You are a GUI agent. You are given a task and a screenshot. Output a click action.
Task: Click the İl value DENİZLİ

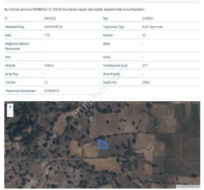50,18
